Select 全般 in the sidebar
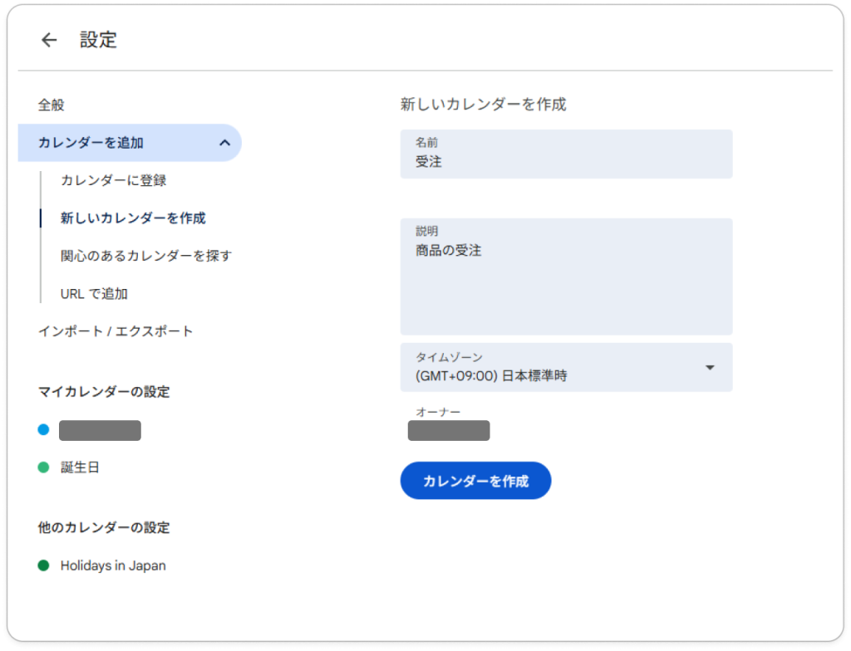Viewport: 851px width, 651px height. pyautogui.click(x=48, y=105)
